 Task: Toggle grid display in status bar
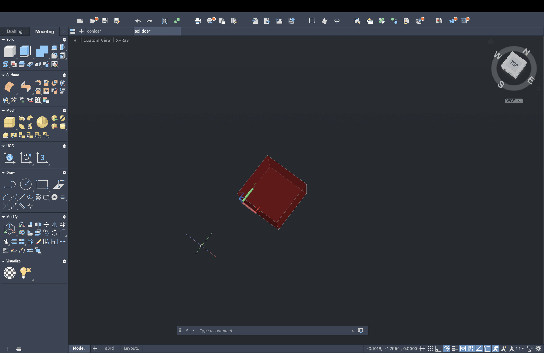[422, 348]
